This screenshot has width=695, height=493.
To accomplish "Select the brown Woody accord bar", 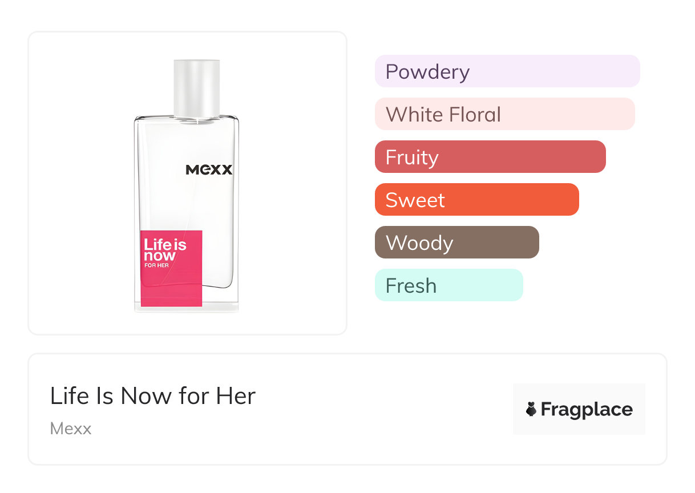I will coord(456,243).
